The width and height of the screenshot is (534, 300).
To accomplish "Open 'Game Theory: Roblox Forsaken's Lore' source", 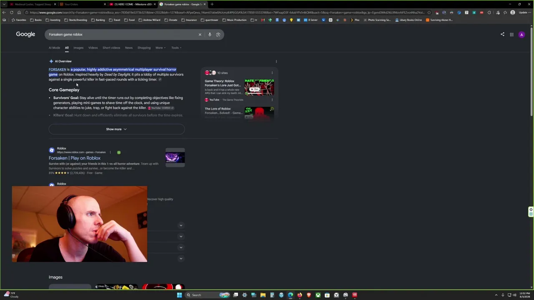I will click(223, 83).
